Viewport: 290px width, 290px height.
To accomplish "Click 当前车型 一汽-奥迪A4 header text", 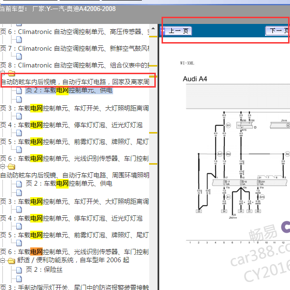I will [58, 9].
